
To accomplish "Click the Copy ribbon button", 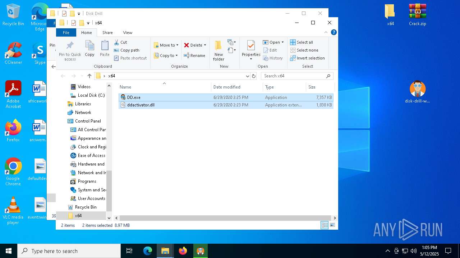I will (89, 49).
